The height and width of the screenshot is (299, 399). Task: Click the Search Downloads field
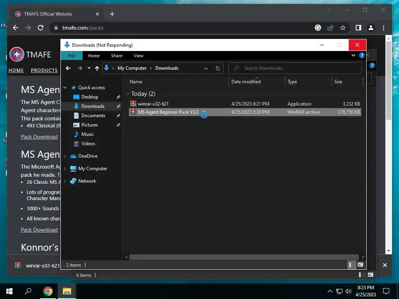295,68
